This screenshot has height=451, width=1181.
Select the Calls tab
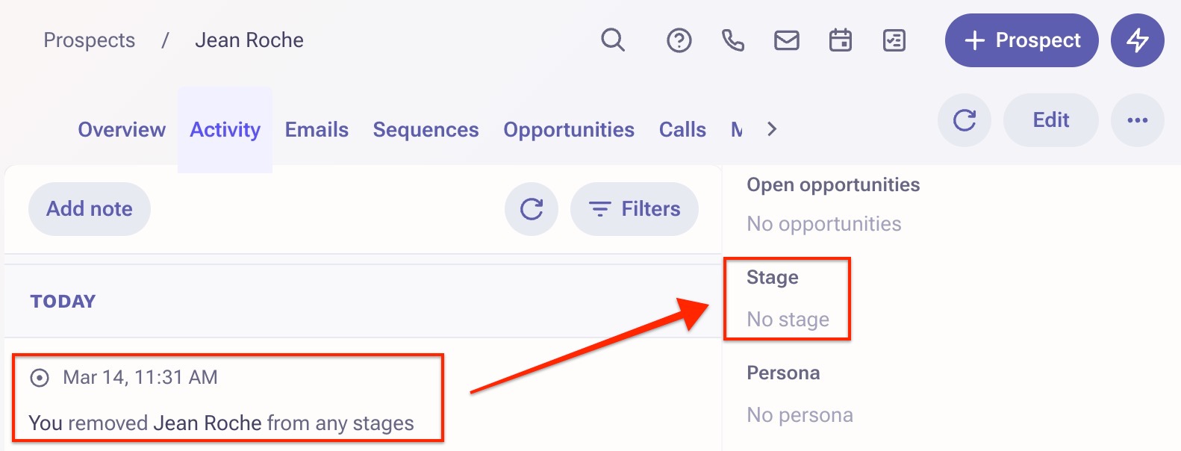coord(682,129)
